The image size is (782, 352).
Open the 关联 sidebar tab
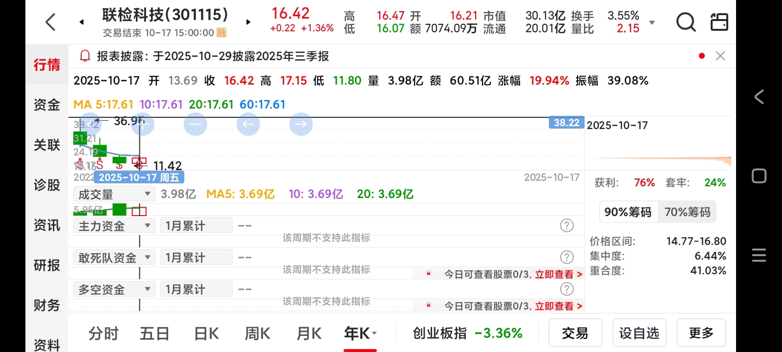pos(47,145)
